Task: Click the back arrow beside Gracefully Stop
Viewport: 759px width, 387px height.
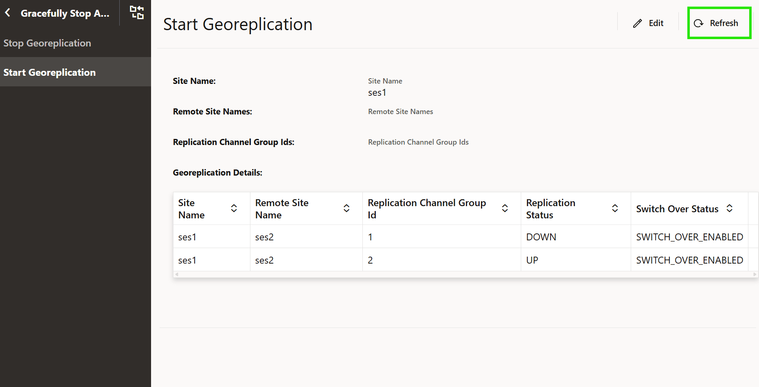Action: click(x=8, y=13)
